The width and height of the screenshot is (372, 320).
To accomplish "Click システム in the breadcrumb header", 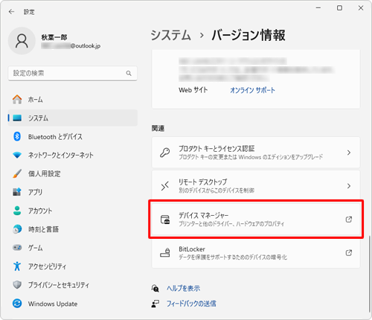I will click(171, 35).
